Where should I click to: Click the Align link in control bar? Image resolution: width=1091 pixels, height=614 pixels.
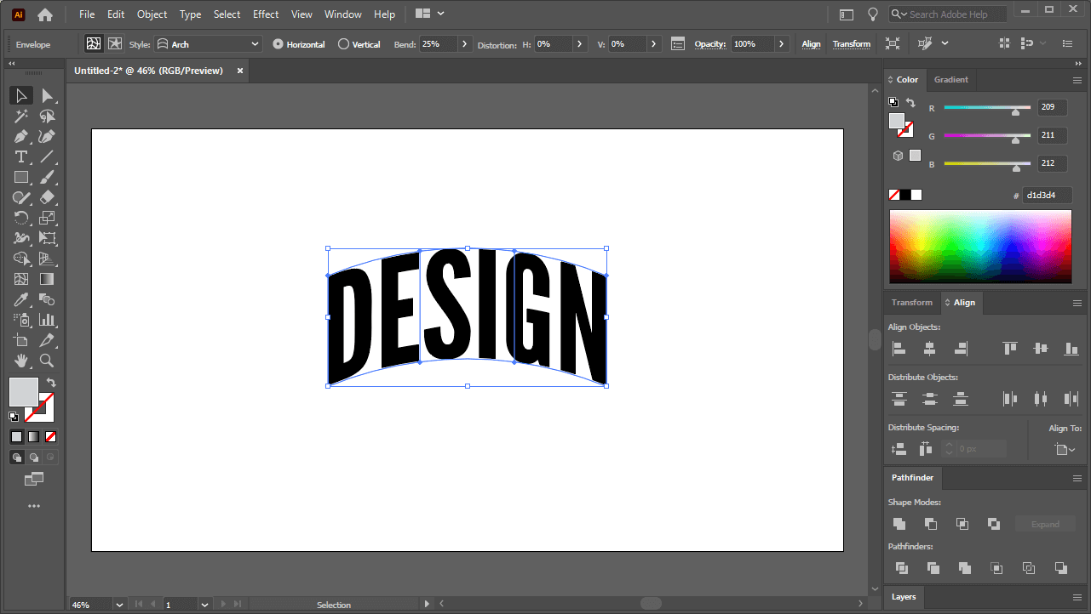point(812,44)
